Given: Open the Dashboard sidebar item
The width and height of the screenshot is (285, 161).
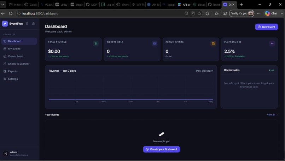Looking at the screenshot, I should pos(19,41).
